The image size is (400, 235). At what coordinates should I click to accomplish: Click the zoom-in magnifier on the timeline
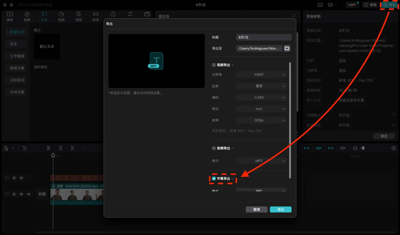[x=393, y=148]
